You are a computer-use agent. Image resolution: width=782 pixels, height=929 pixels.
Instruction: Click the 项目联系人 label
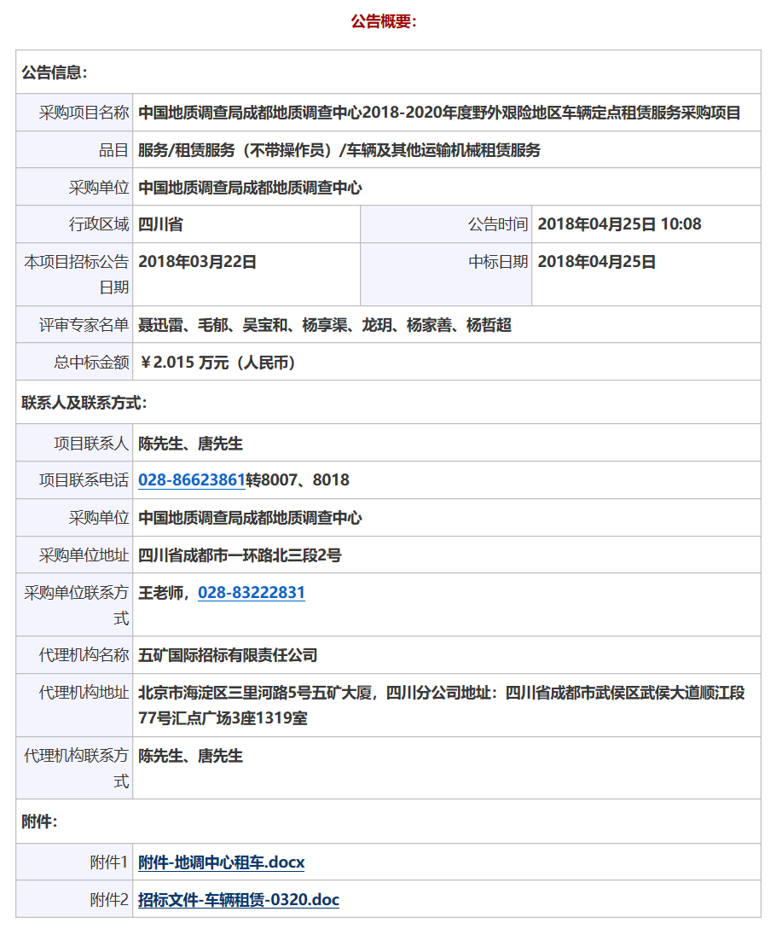click(x=91, y=443)
